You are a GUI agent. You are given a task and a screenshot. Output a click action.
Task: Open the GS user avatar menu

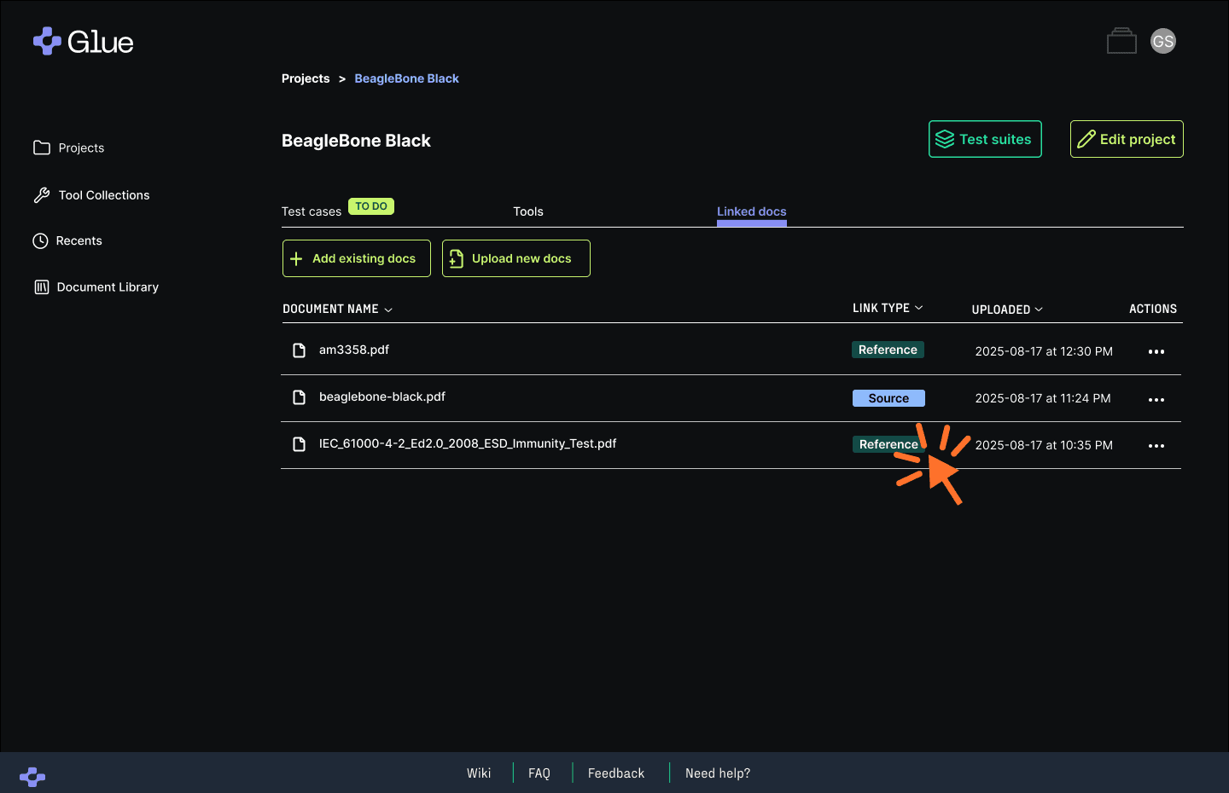point(1163,41)
